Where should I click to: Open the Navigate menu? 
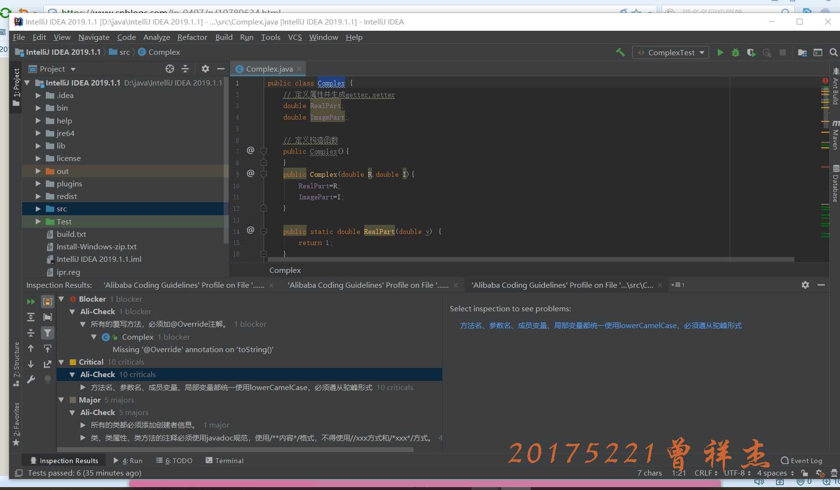(94, 37)
